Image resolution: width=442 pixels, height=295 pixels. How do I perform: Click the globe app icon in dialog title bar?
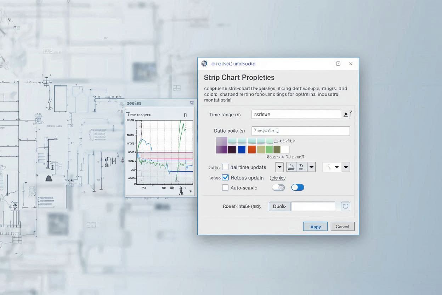pyautogui.click(x=204, y=64)
